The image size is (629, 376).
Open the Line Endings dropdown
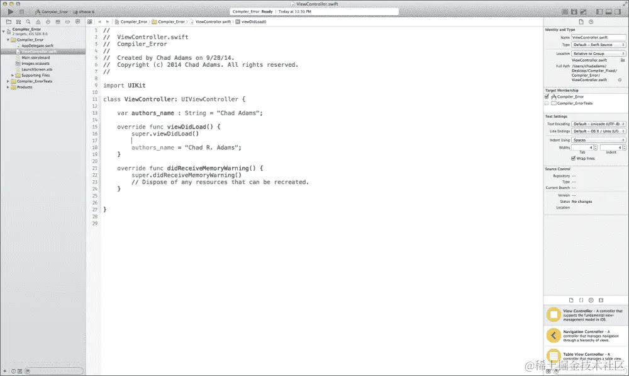tap(599, 132)
